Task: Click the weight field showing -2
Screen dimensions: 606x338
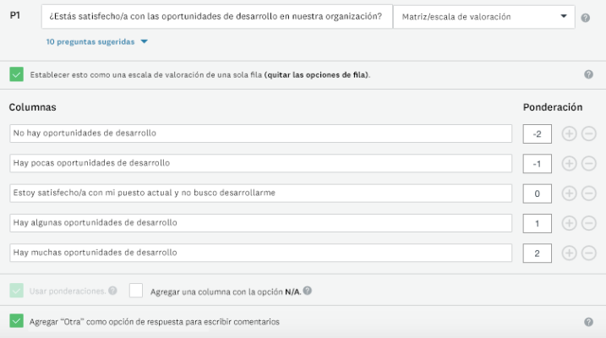Action: [x=538, y=134]
